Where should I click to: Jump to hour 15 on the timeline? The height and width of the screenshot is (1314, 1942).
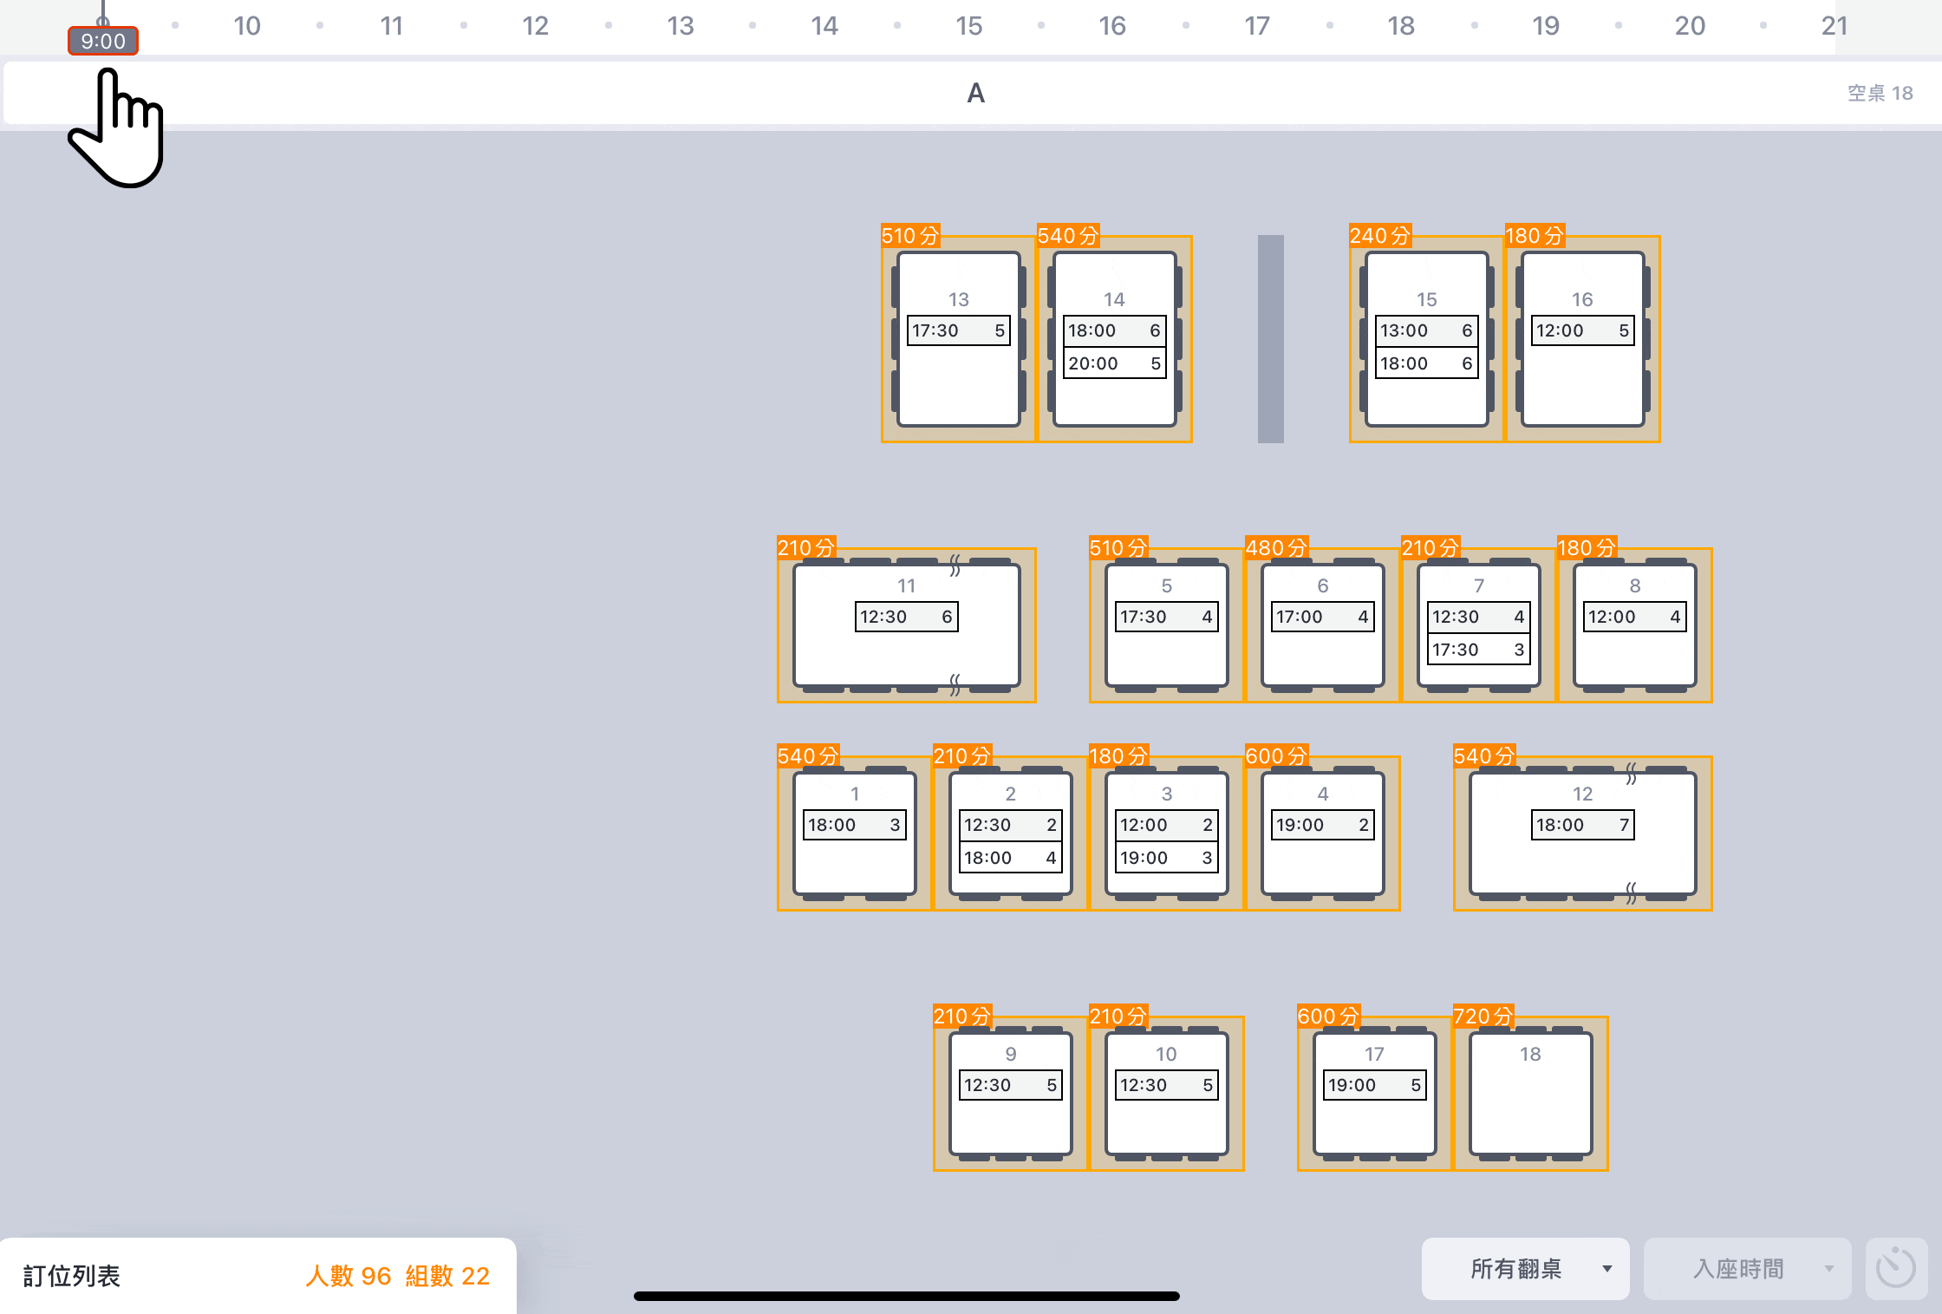(x=968, y=26)
